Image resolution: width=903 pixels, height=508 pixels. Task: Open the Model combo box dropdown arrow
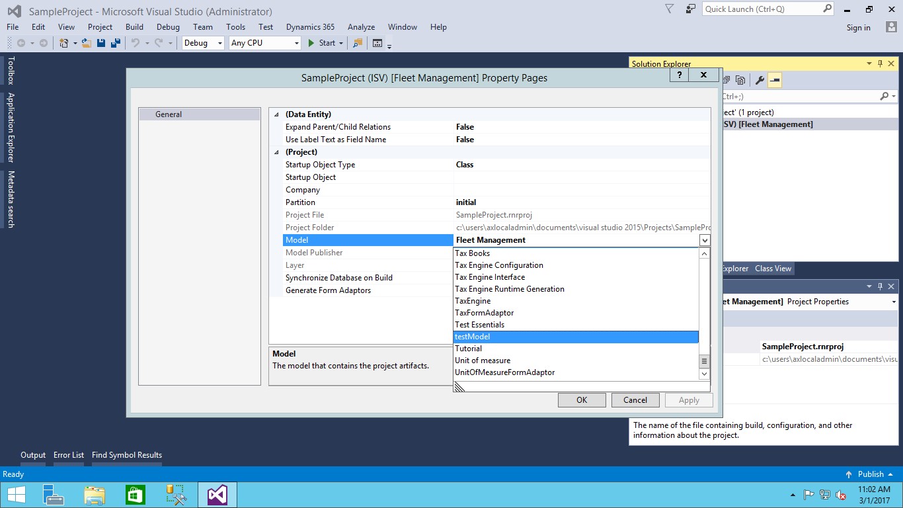click(x=705, y=240)
